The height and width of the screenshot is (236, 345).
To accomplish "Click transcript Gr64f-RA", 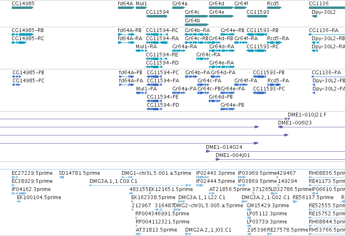I will point(241,43).
